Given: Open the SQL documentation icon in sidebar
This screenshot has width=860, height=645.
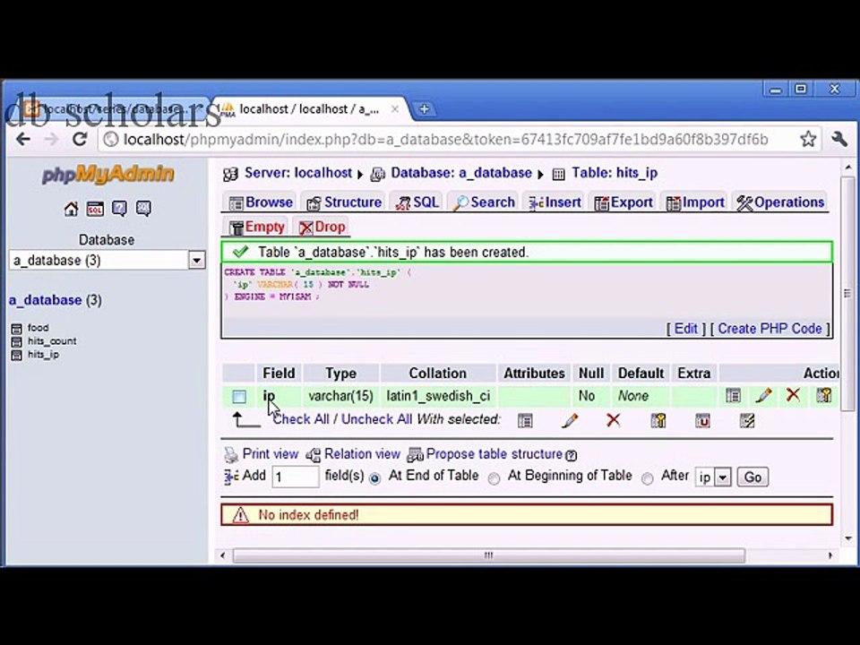Looking at the screenshot, I should [143, 209].
